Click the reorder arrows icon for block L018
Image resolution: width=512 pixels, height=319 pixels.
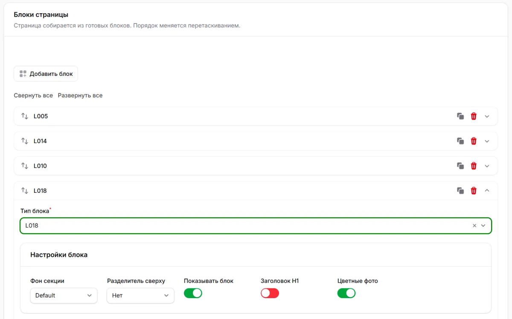(25, 191)
